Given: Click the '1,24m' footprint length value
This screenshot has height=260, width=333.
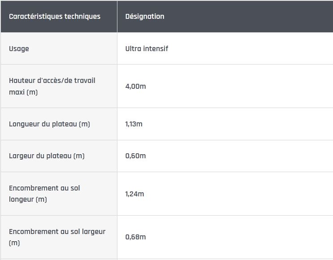Looking at the screenshot, I should (x=135, y=194).
